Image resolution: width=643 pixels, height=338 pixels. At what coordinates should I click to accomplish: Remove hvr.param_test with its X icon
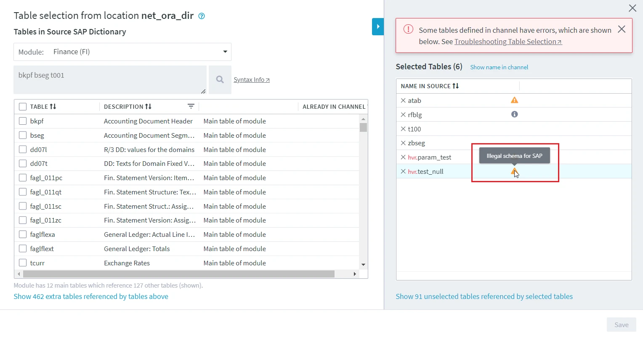click(x=403, y=157)
